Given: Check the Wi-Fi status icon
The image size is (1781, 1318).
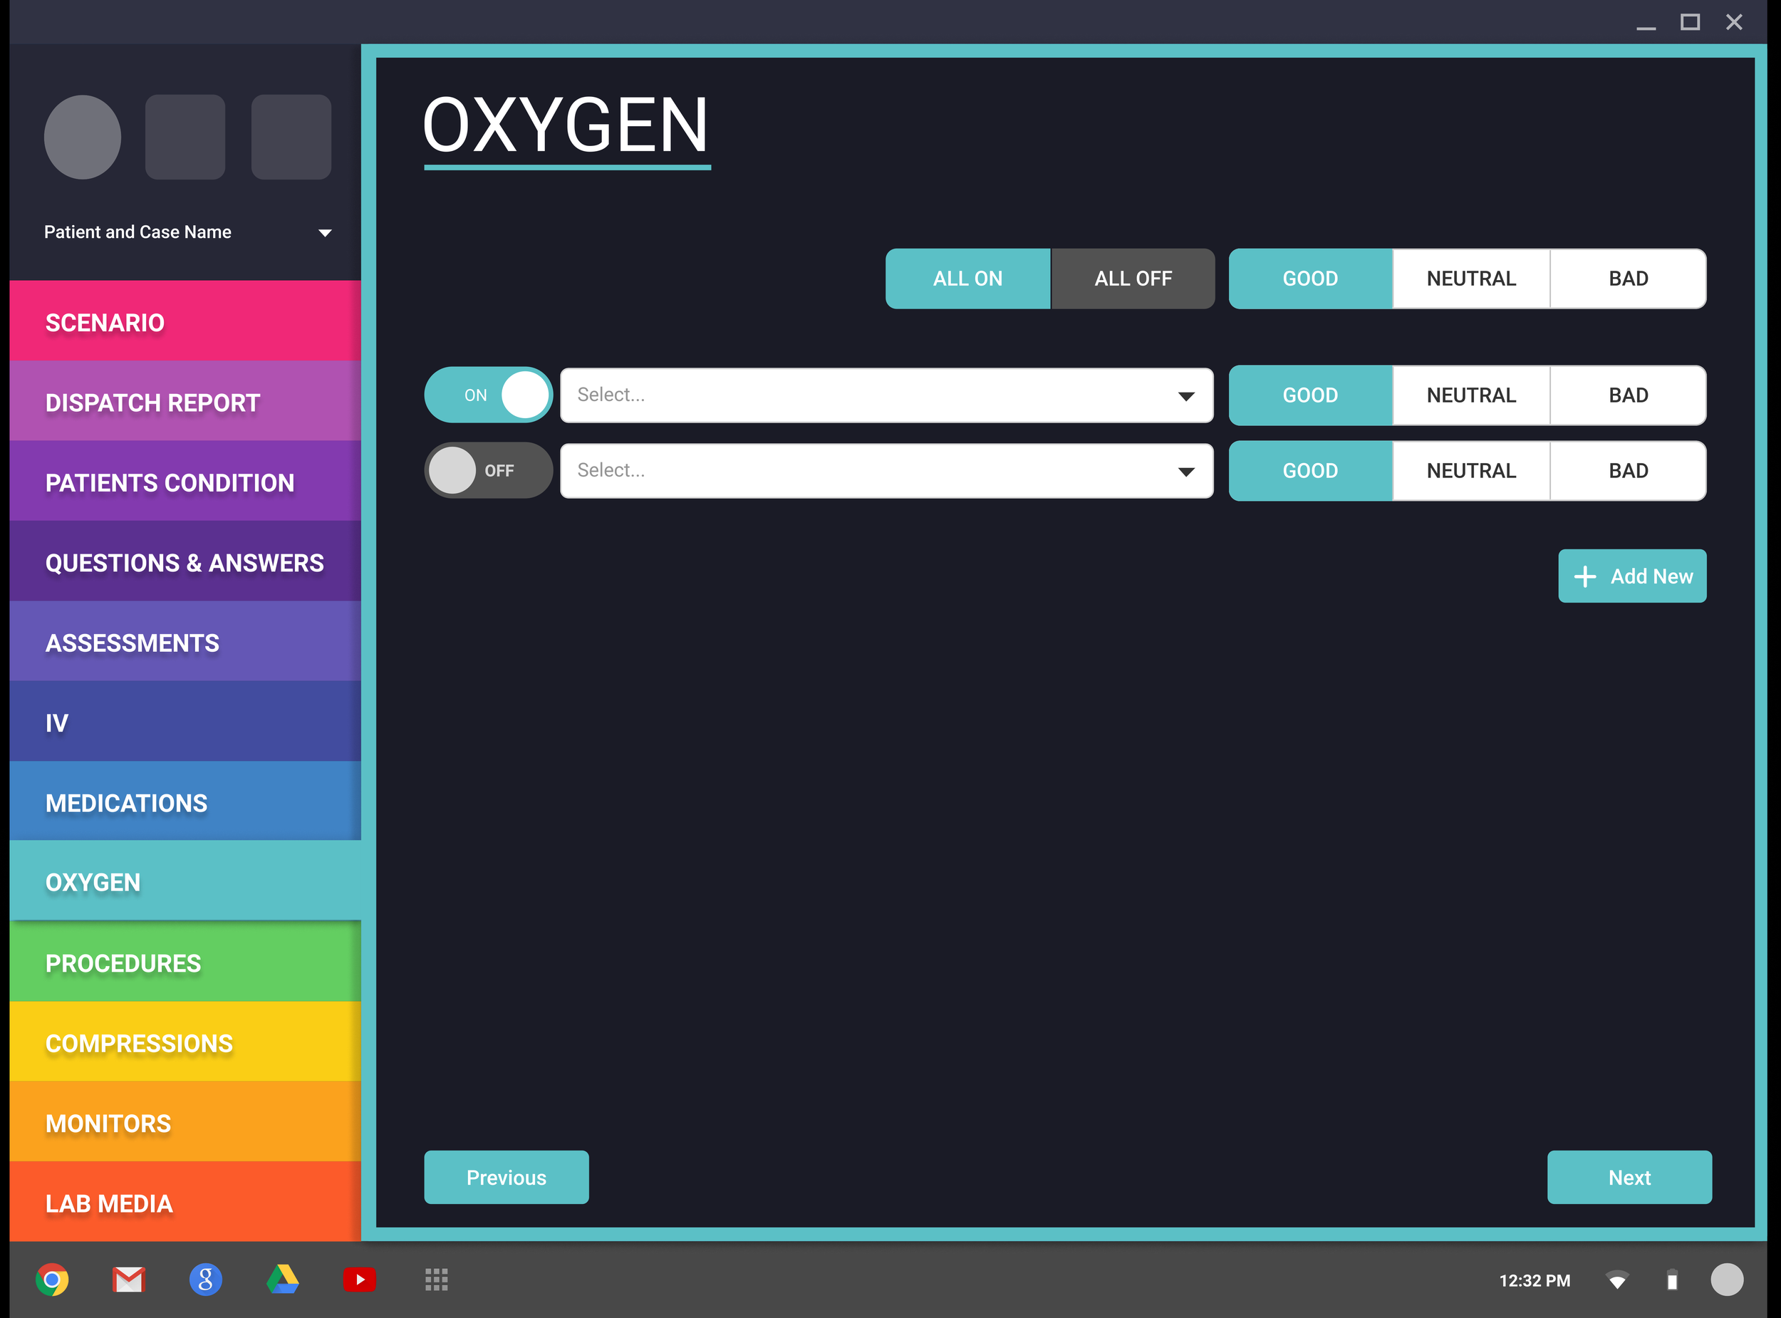Looking at the screenshot, I should point(1619,1280).
